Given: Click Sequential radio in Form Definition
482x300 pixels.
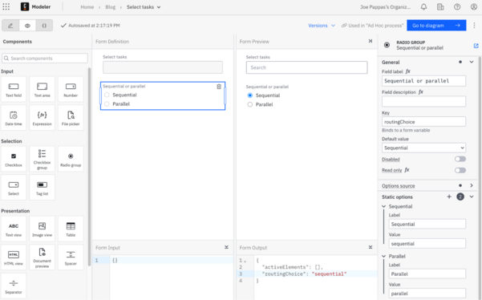Looking at the screenshot, I should point(107,95).
